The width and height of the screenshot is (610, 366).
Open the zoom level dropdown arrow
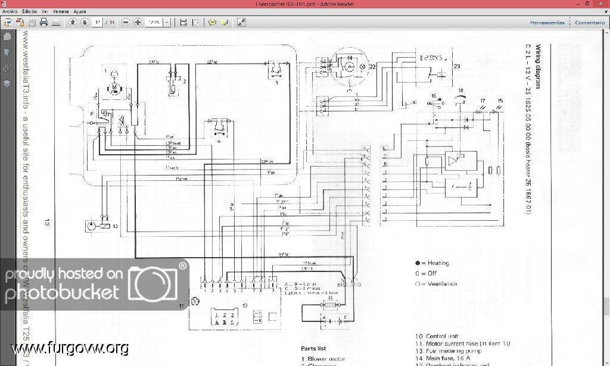click(167, 23)
